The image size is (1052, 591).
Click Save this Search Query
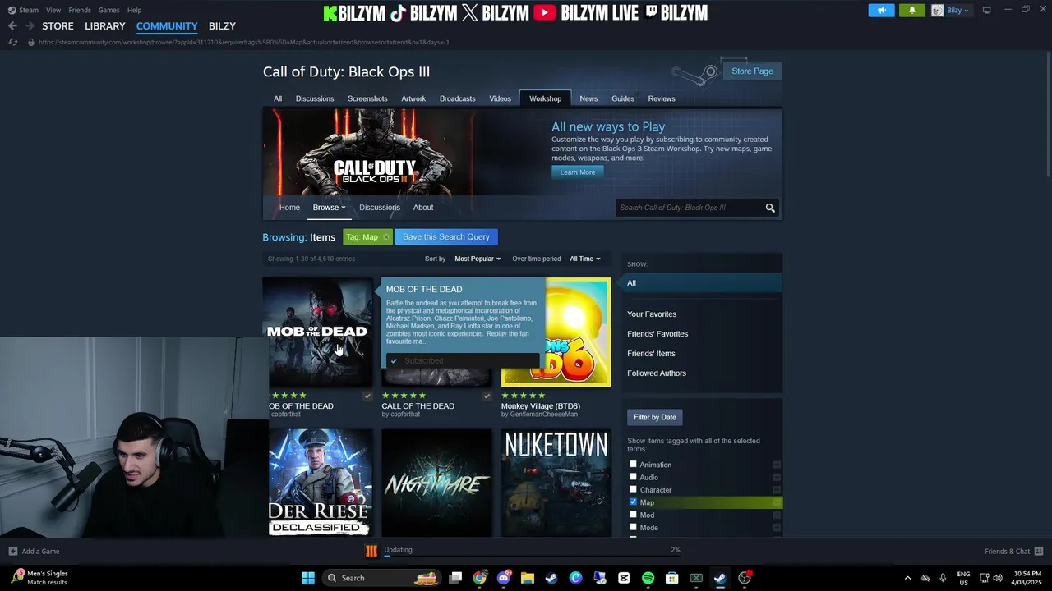446,237
